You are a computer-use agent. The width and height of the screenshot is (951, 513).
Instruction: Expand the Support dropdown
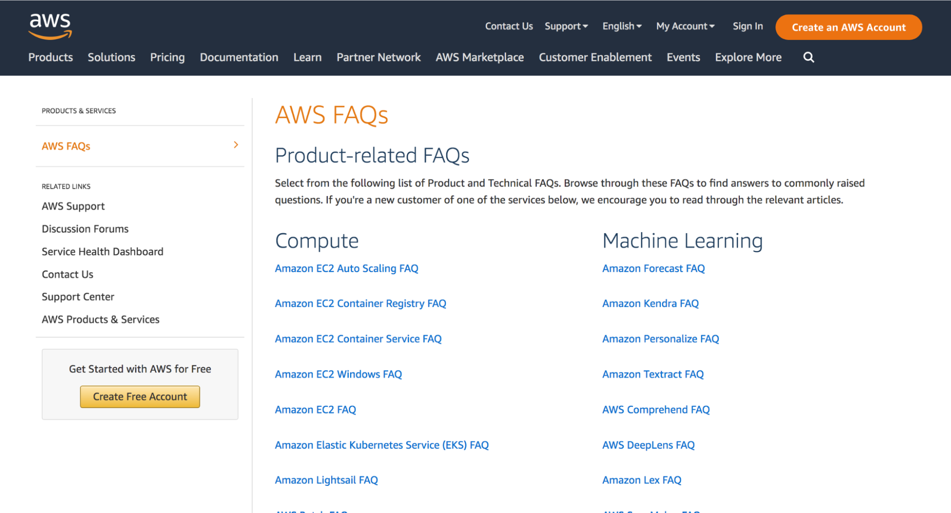click(x=566, y=26)
